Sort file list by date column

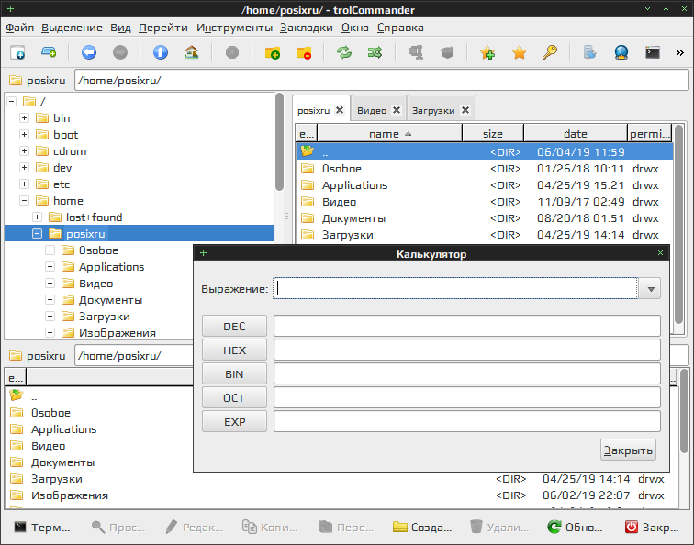pyautogui.click(x=575, y=134)
